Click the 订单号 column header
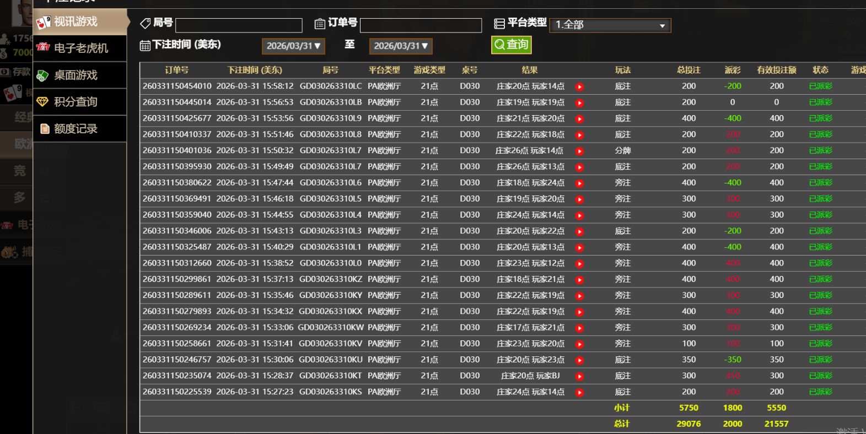The height and width of the screenshot is (434, 866). tap(177, 70)
